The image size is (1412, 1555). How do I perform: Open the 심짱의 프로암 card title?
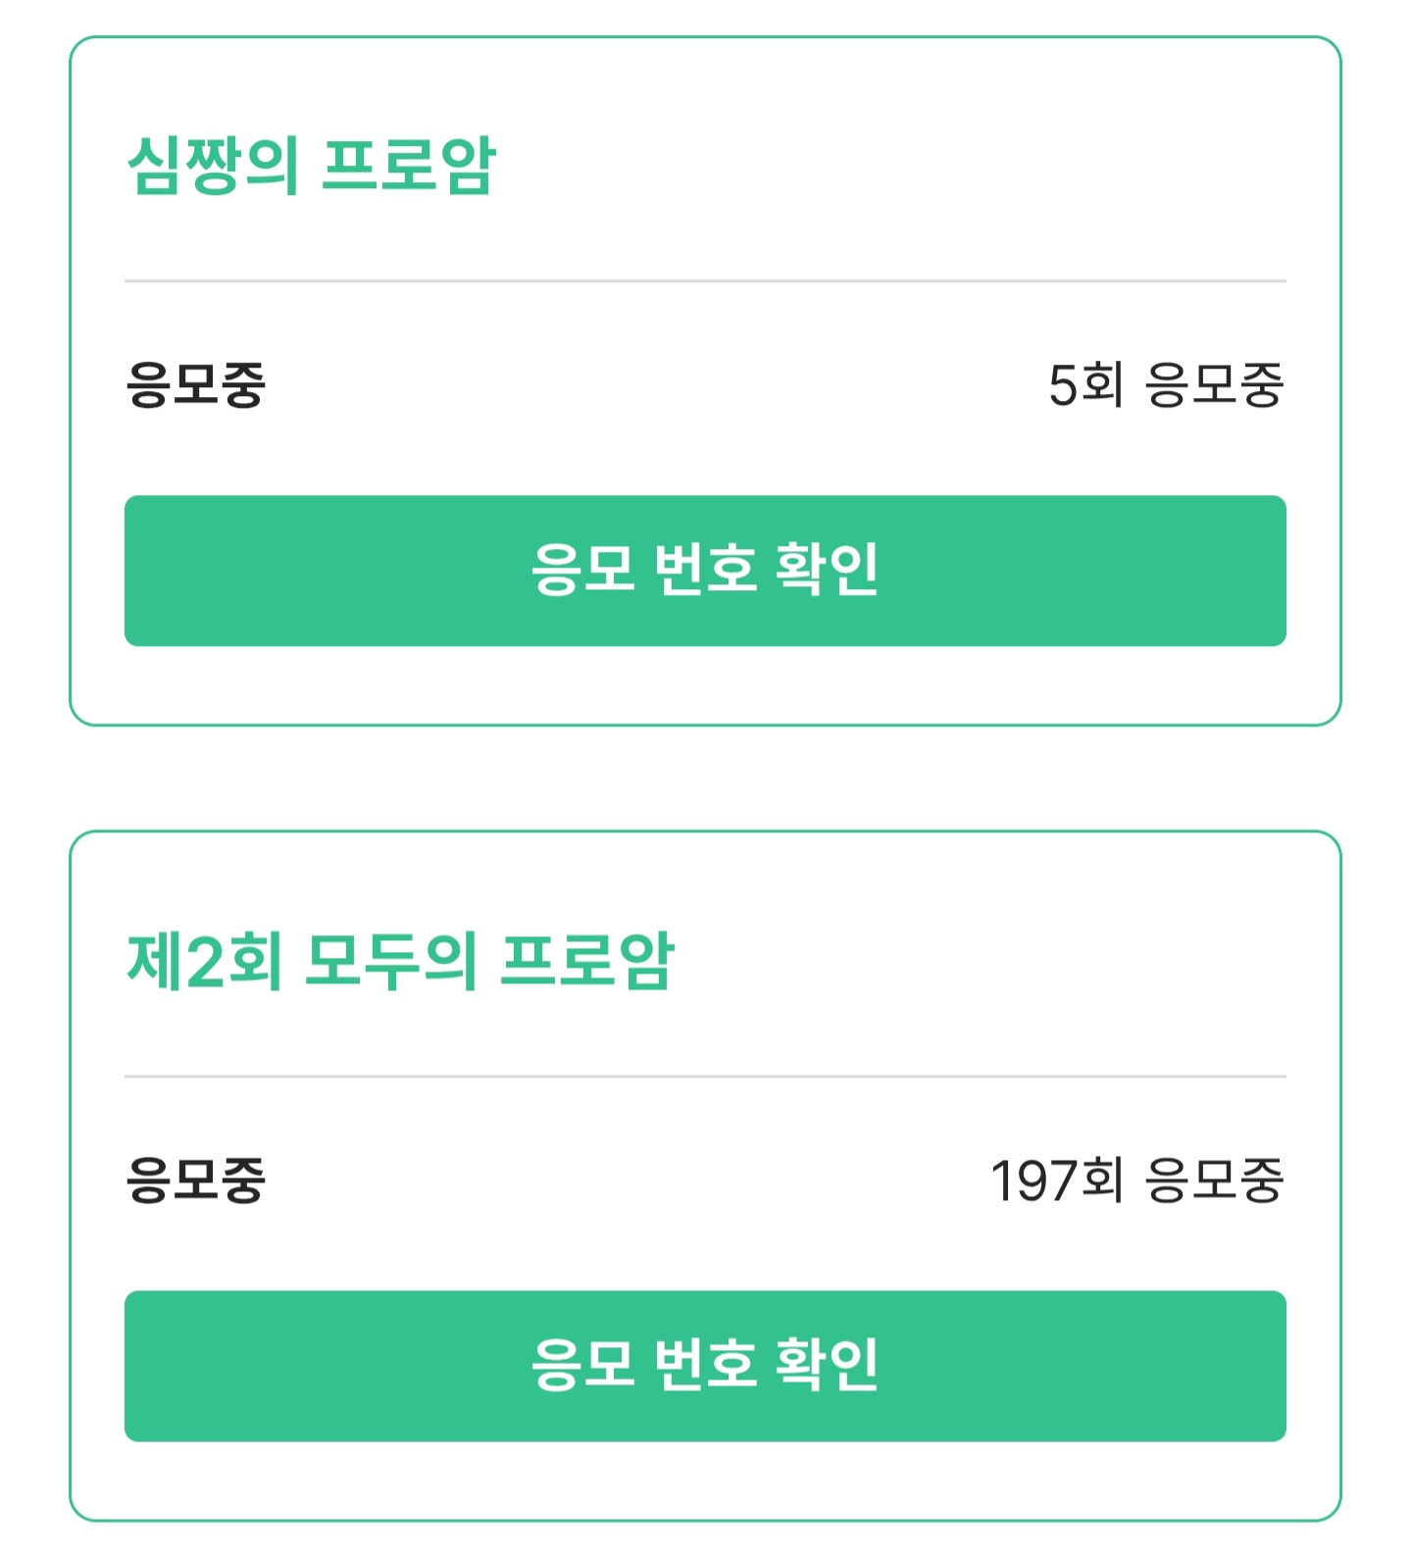coord(312,166)
